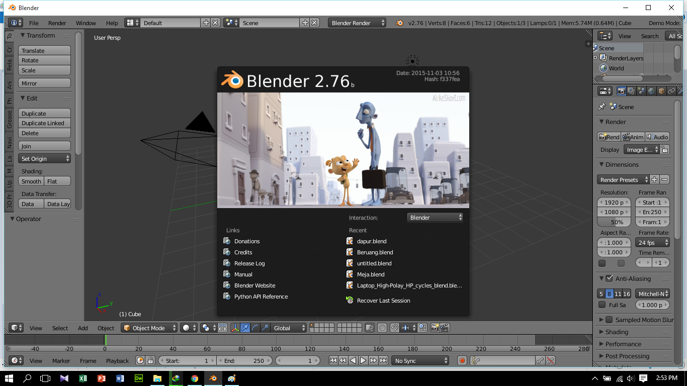Screen dimensions: 687x386
Task: Click the scale manipulator icon
Action: pyautogui.click(x=265, y=328)
